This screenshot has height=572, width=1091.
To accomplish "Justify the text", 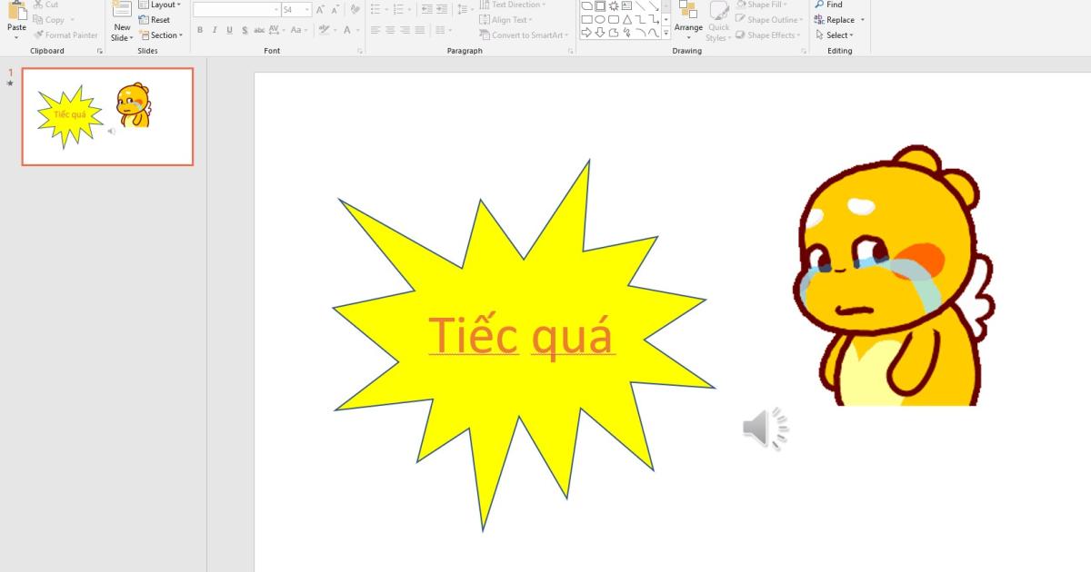I will click(419, 30).
